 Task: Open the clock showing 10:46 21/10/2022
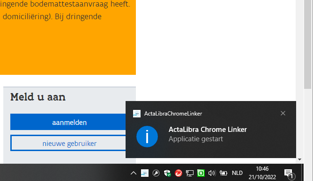click(262, 173)
